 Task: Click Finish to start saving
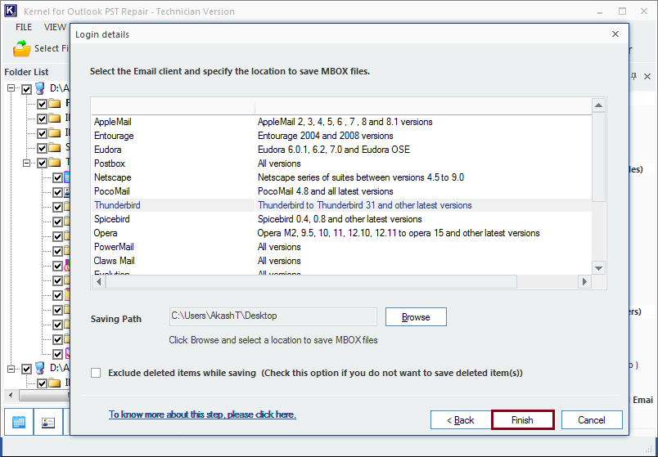click(522, 420)
